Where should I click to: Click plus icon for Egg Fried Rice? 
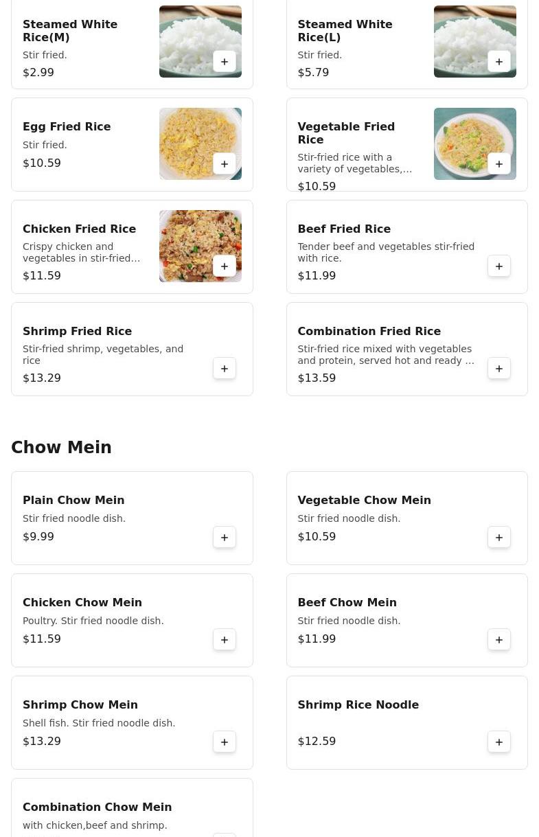tap(225, 164)
